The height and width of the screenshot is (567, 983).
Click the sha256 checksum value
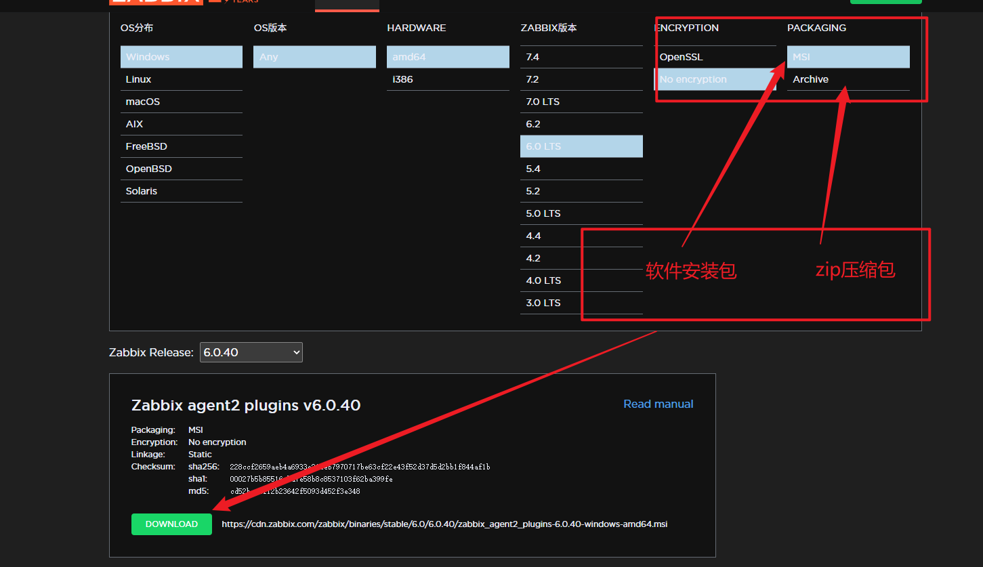[360, 467]
